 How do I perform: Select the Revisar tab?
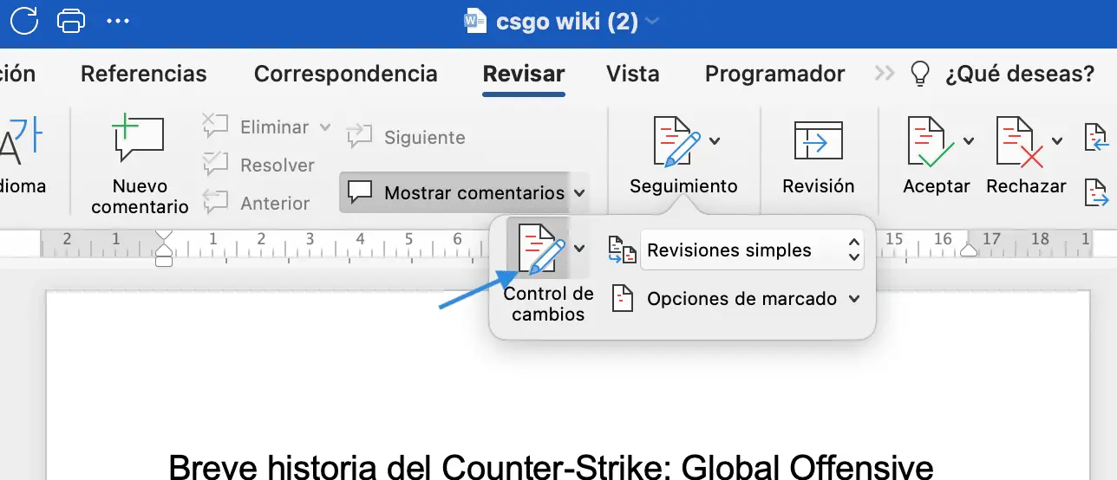click(x=524, y=74)
